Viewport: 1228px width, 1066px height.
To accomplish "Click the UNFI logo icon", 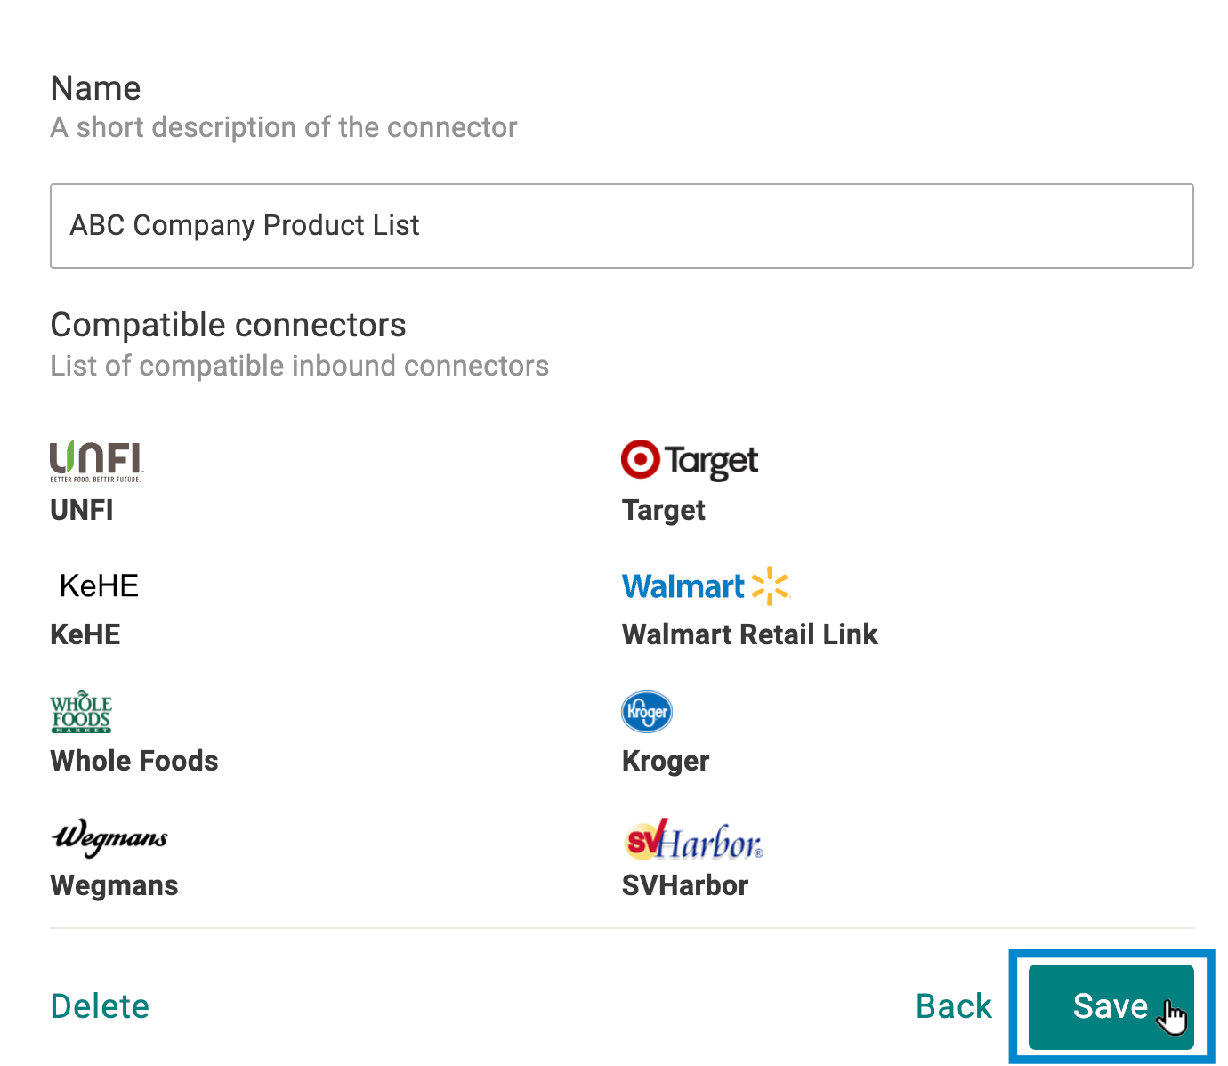I will pyautogui.click(x=96, y=462).
